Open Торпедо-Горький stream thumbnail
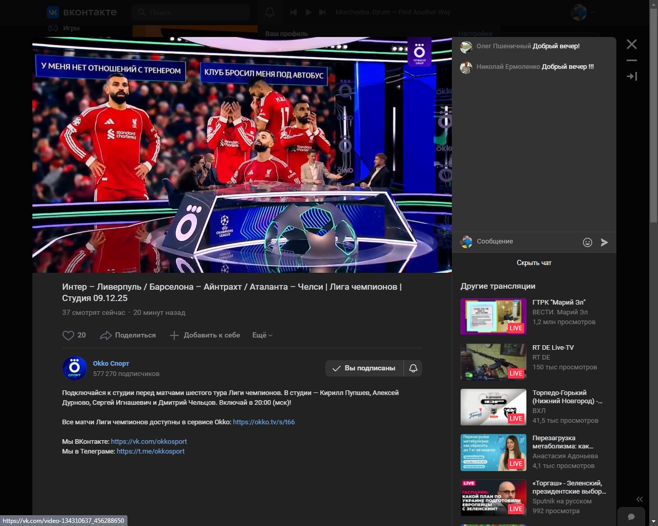This screenshot has height=526, width=658. click(x=493, y=407)
